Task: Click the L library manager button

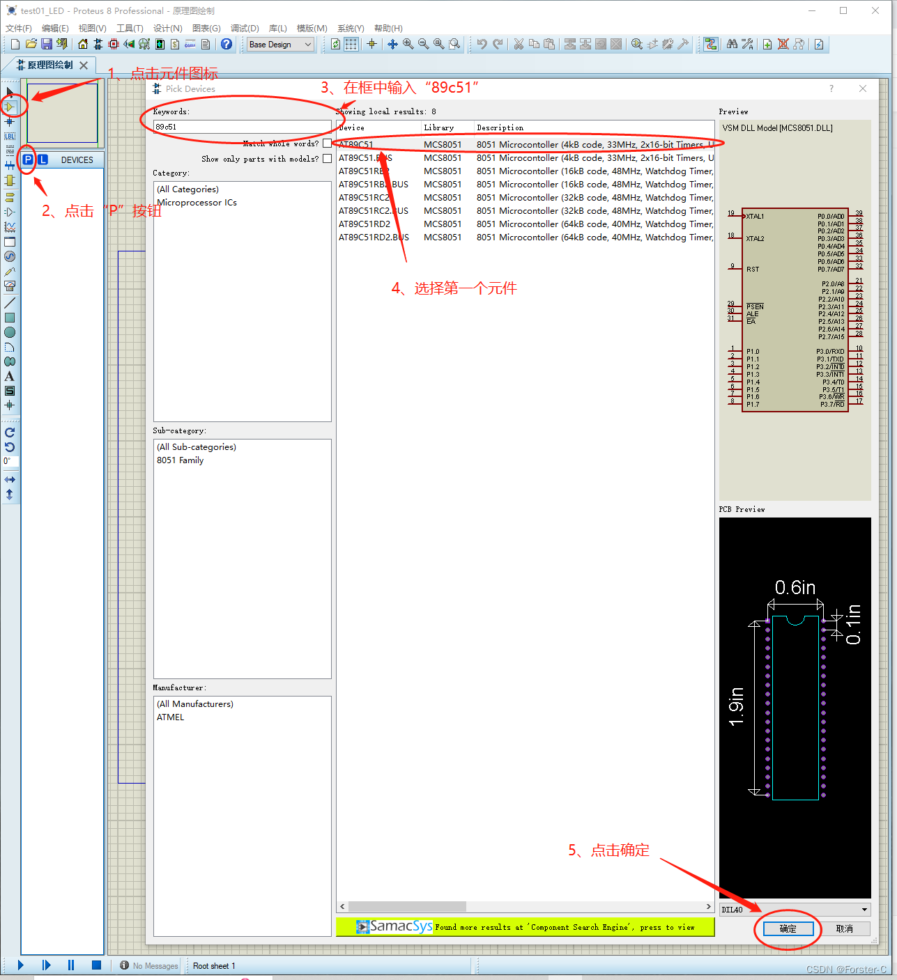Action: pyautogui.click(x=43, y=160)
